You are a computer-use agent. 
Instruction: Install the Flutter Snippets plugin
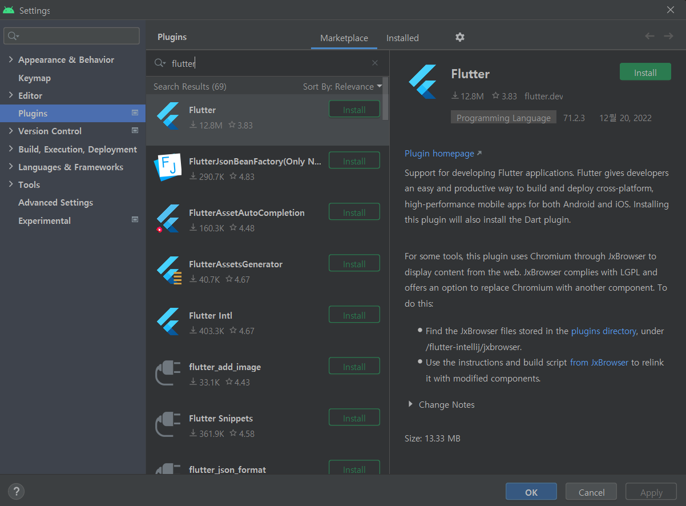[354, 418]
